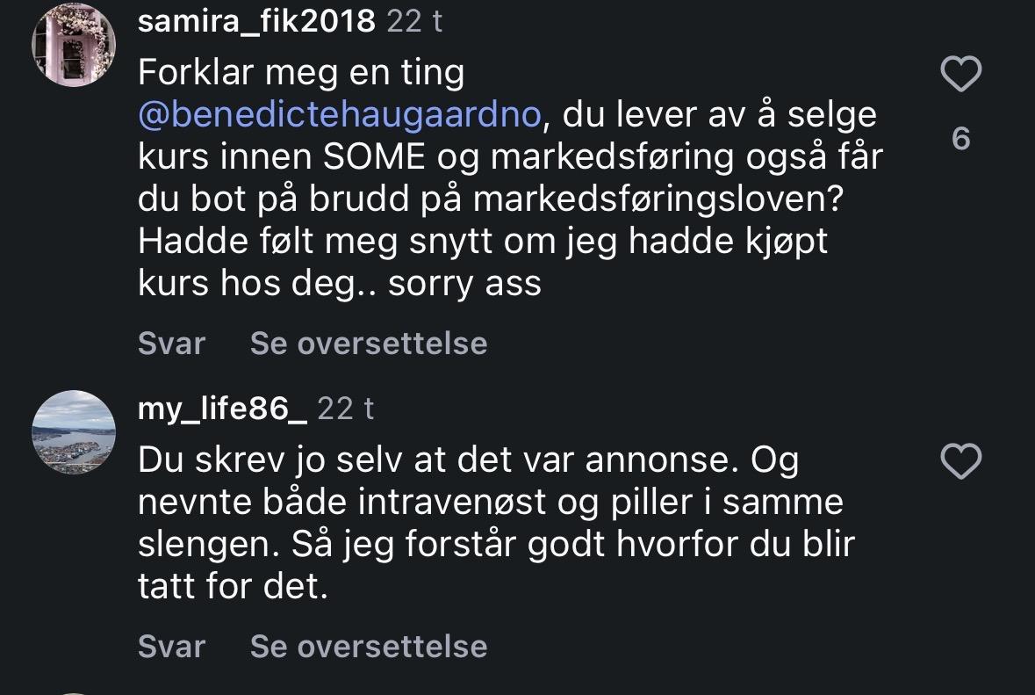Tap the partially visible avatar at the bottom
Screen dimensions: 1035x695
(x=74, y=691)
